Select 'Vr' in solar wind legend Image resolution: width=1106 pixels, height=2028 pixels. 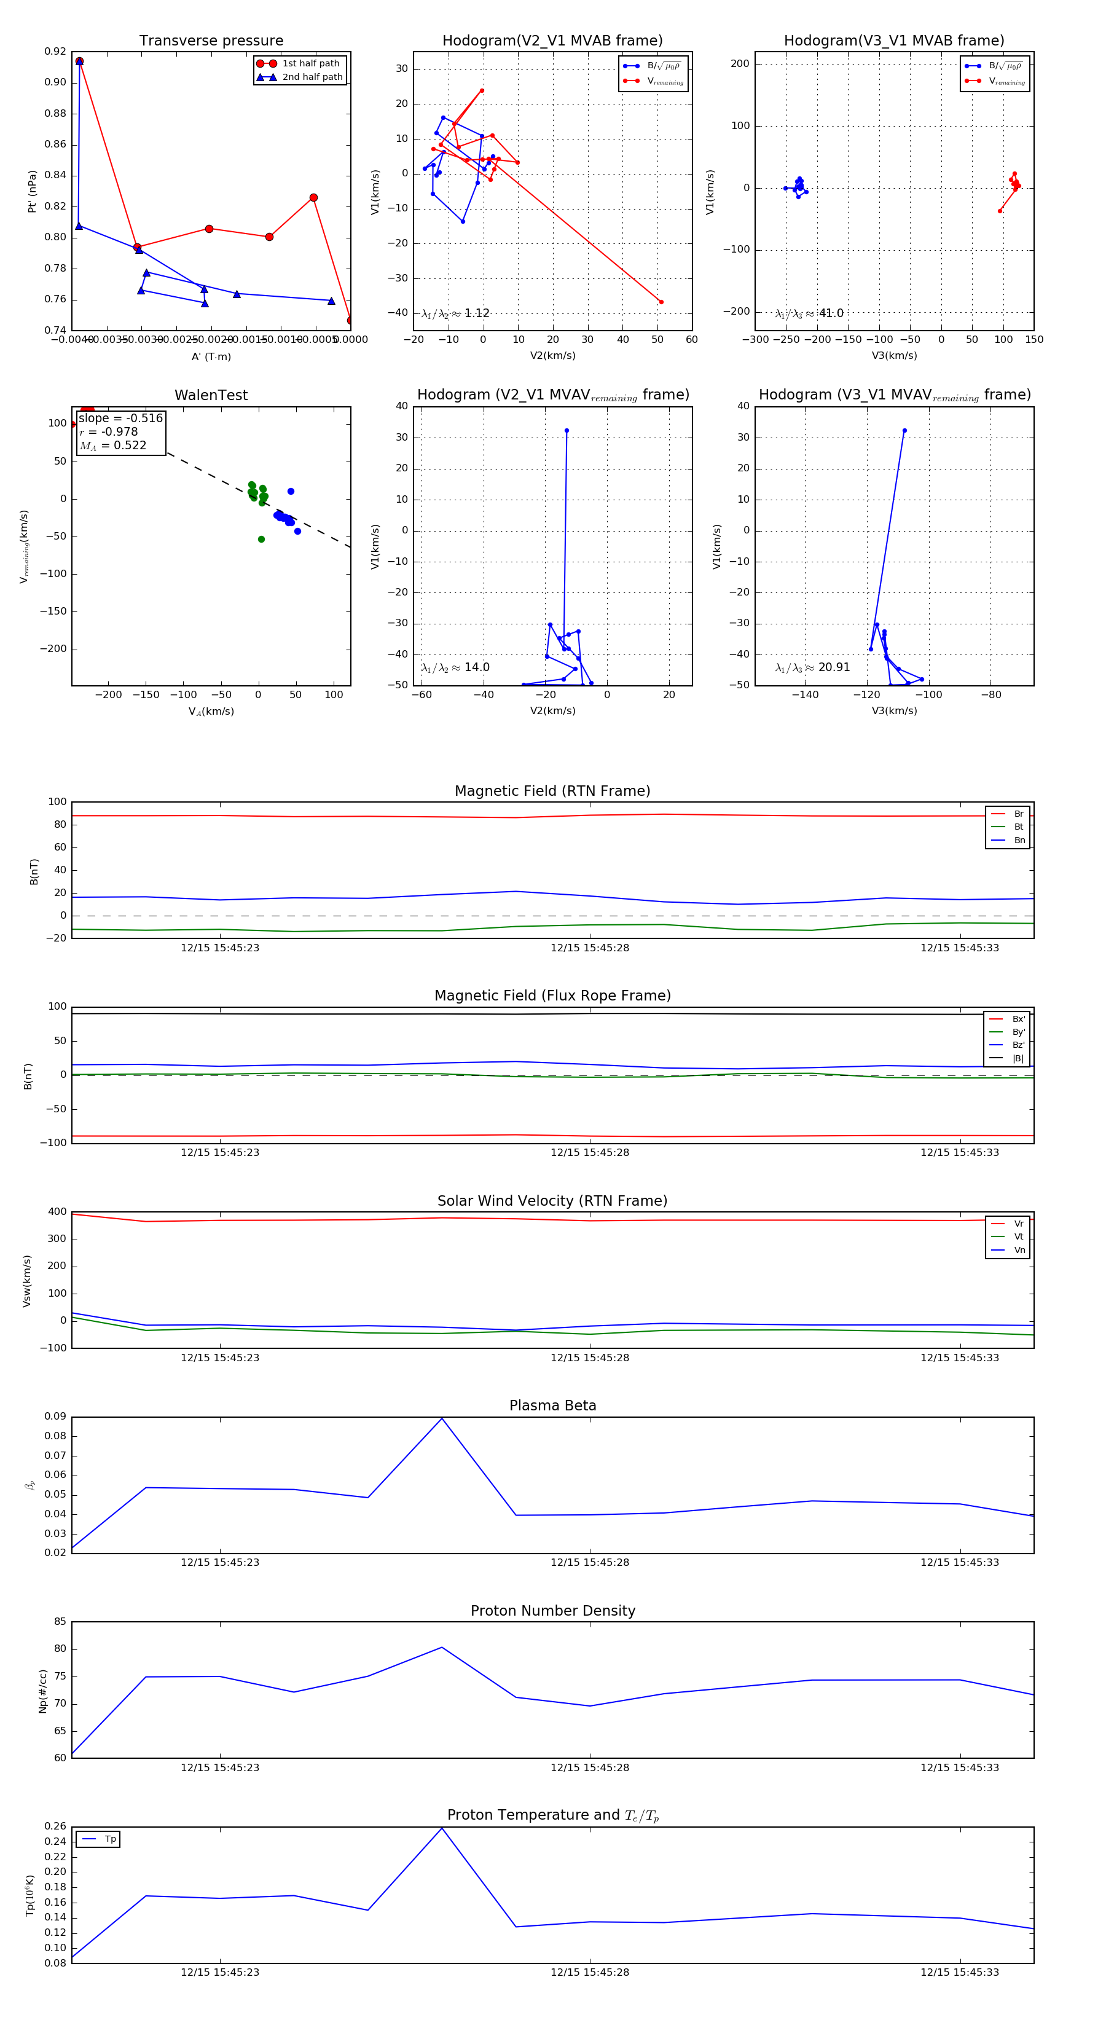[1008, 1224]
